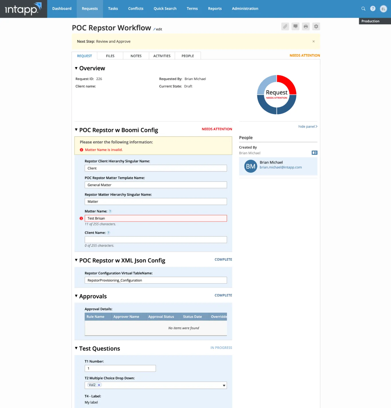The width and height of the screenshot is (391, 408).
Task: Dismiss the Next Step banner
Action: pos(313,42)
